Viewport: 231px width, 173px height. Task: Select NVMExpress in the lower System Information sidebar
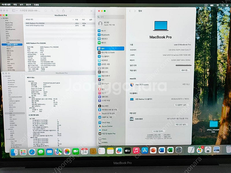coord(12,87)
